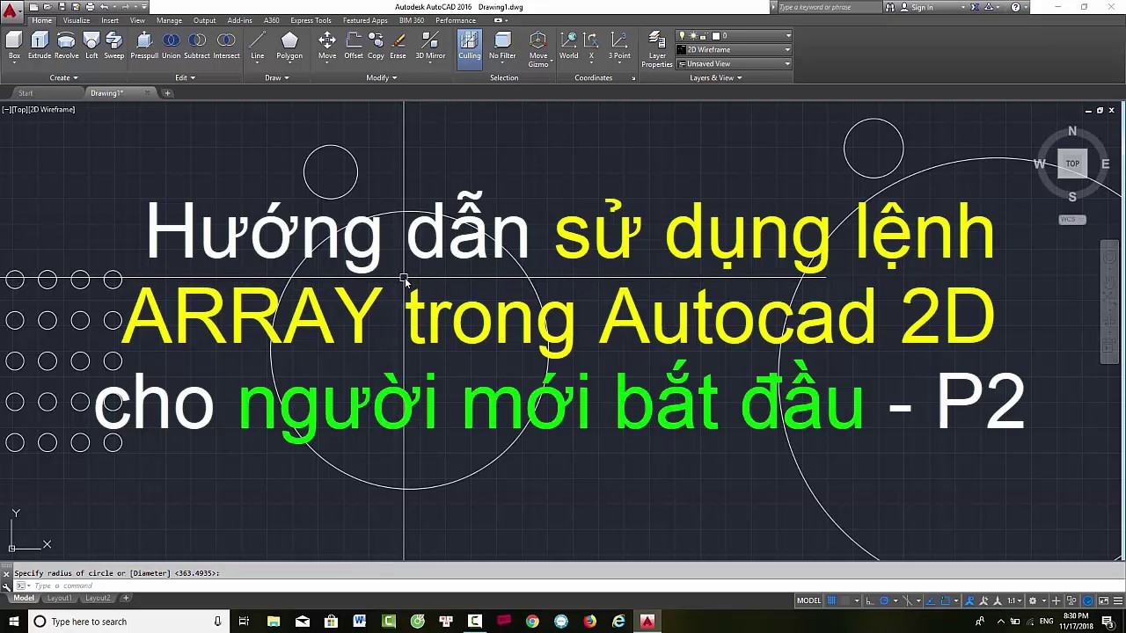Click the customization menu in status bar

[1118, 600]
